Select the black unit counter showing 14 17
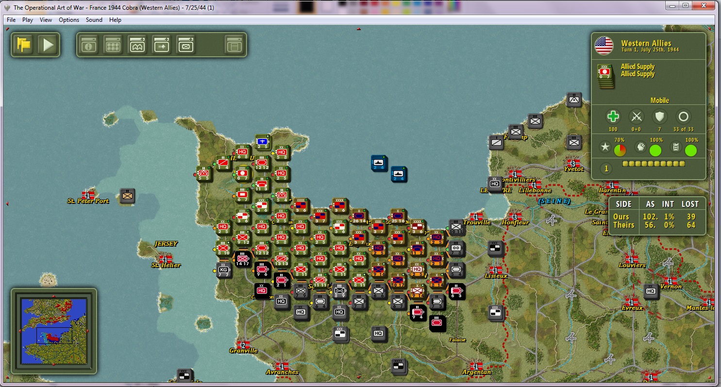Viewport: 721px width, 387px height. click(x=243, y=259)
